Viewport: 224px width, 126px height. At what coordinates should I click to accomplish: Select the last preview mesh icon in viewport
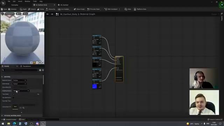tap(43, 63)
